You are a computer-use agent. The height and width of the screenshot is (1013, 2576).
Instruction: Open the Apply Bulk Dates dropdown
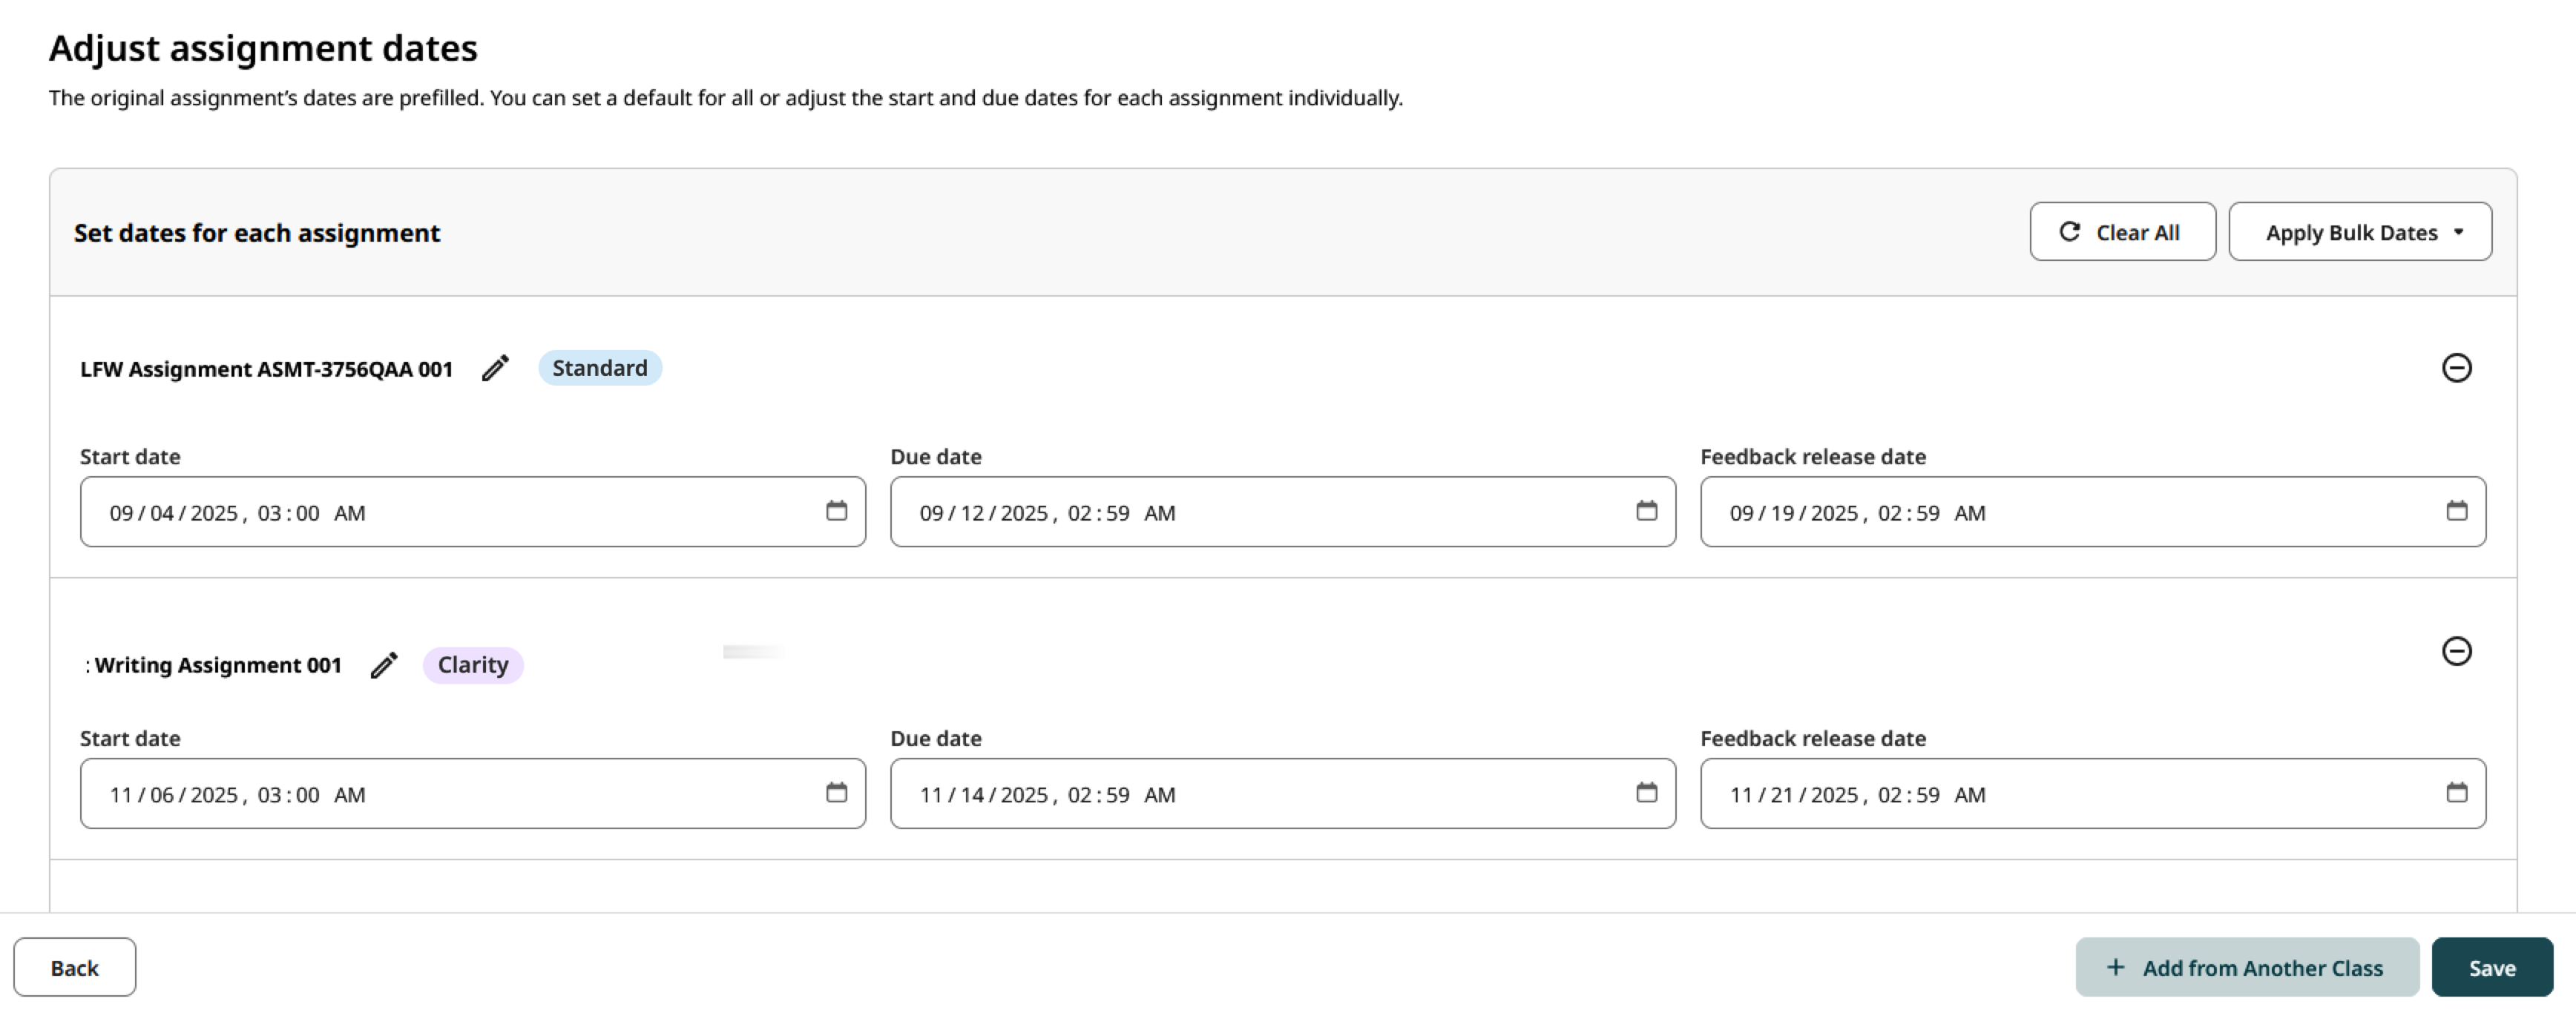click(x=2360, y=232)
